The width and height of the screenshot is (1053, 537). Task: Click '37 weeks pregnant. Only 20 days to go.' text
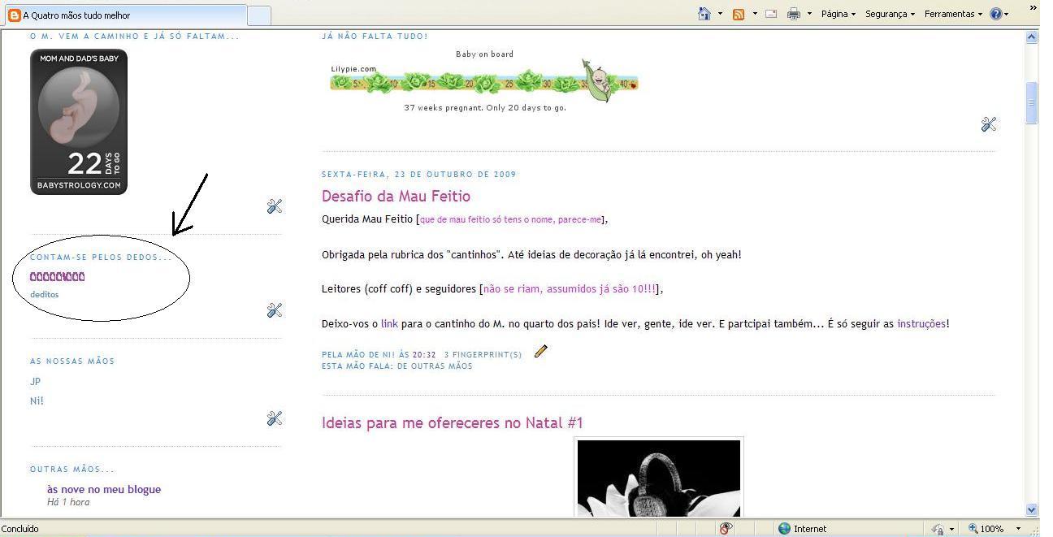(485, 107)
